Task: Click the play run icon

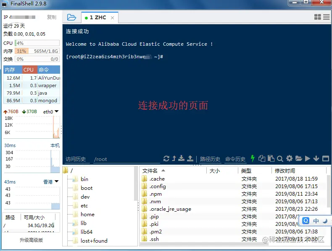Action: pyautogui.click(x=308, y=158)
